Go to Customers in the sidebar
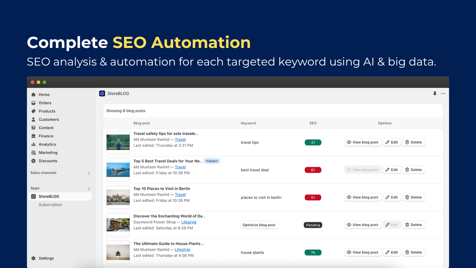The width and height of the screenshot is (476, 268). (49, 120)
